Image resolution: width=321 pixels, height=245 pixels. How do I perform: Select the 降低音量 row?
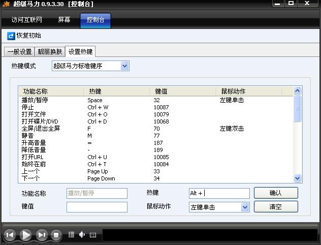click(x=155, y=150)
